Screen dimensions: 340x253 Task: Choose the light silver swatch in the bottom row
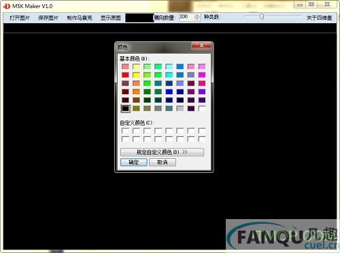pyautogui.click(x=180, y=109)
